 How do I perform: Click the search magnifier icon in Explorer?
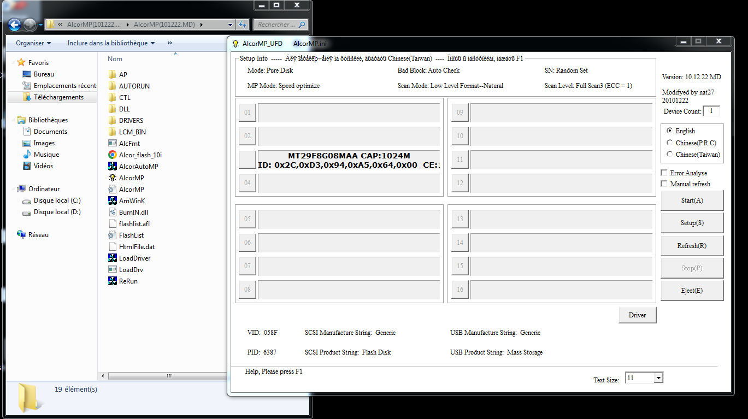tap(302, 25)
